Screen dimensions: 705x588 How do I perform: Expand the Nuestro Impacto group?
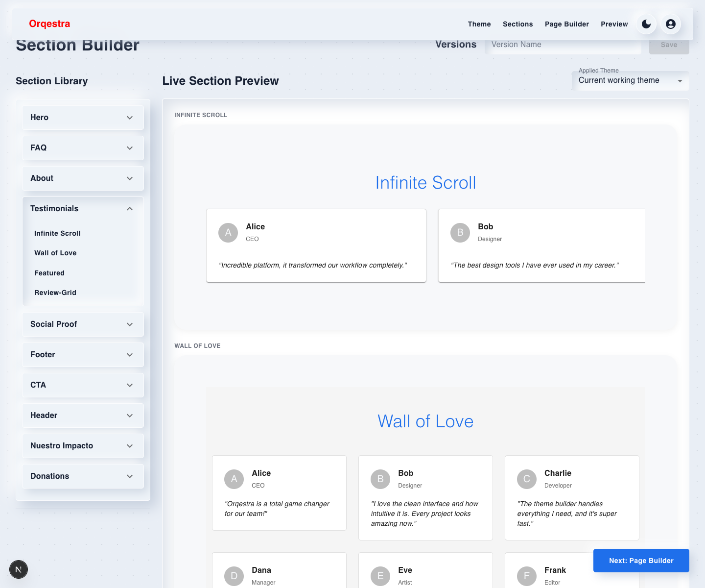pyautogui.click(x=83, y=446)
